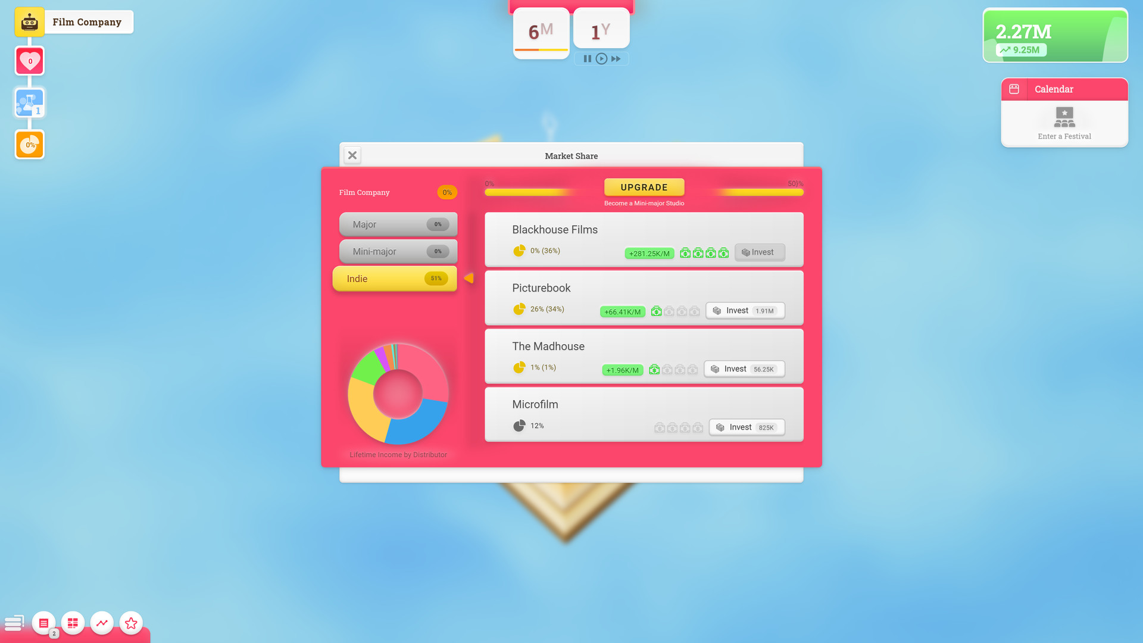Click Invest button for Microfilm distributor

747,426
